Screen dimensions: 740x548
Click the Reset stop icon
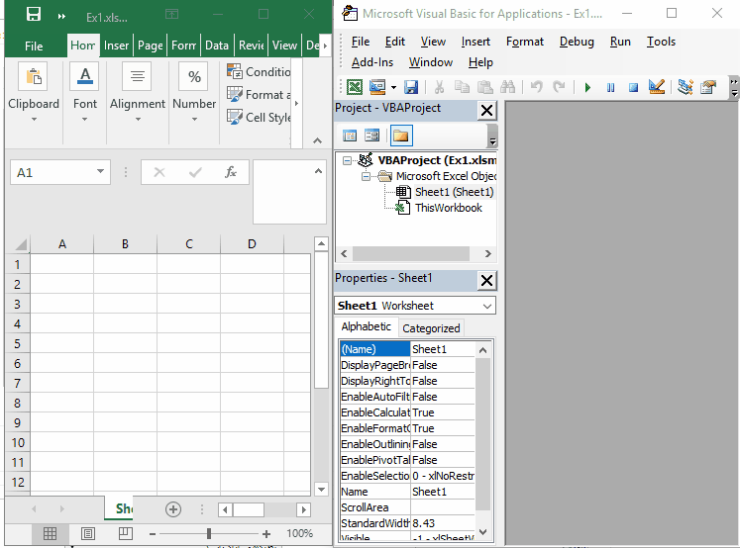coord(633,87)
